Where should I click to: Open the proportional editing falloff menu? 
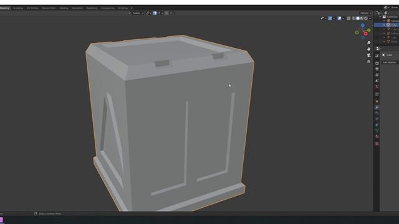tap(172, 13)
